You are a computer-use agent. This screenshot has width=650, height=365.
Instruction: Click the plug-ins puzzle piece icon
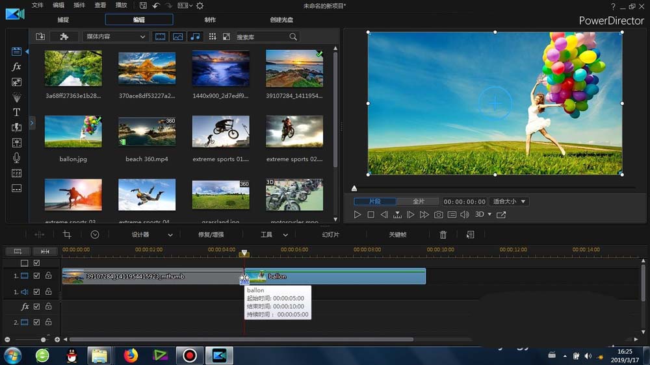coord(64,37)
